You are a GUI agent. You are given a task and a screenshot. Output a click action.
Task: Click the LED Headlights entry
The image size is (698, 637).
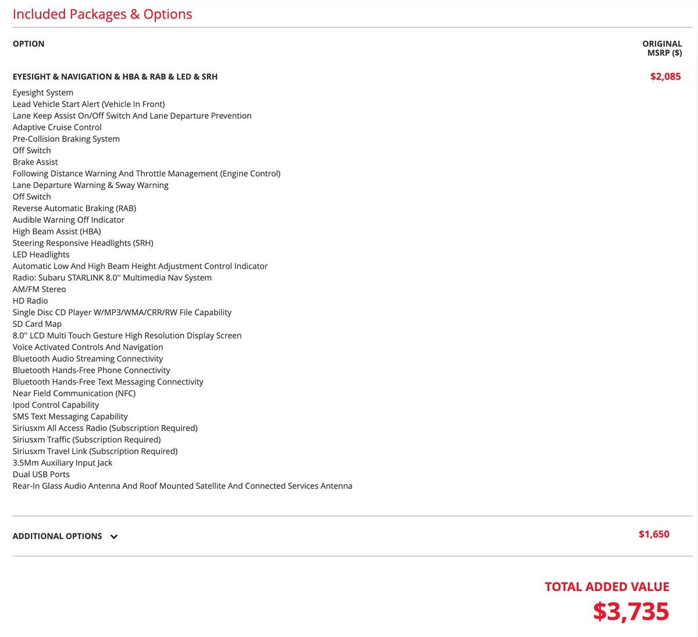41,255
